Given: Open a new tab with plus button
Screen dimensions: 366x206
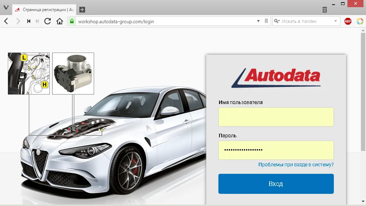Looking at the screenshot, I should [x=82, y=10].
